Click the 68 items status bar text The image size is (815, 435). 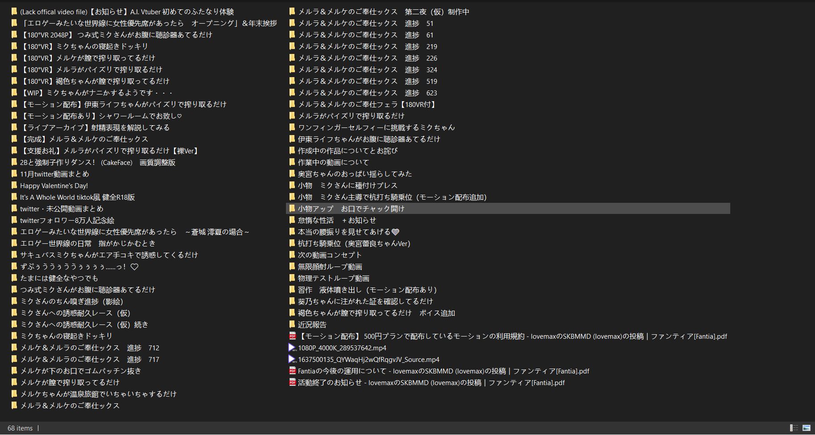click(20, 428)
